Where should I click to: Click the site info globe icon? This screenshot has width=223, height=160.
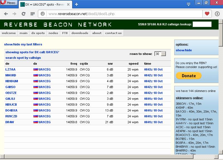(43, 14)
